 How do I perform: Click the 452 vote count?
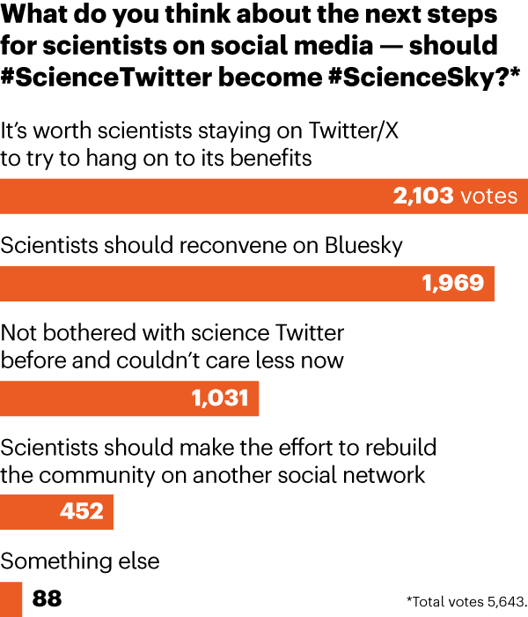point(81,511)
